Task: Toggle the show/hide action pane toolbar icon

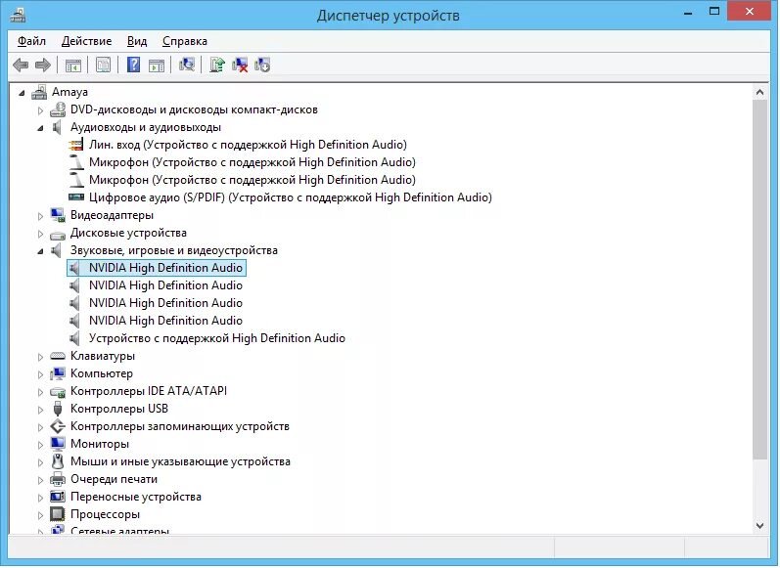Action: [x=157, y=66]
